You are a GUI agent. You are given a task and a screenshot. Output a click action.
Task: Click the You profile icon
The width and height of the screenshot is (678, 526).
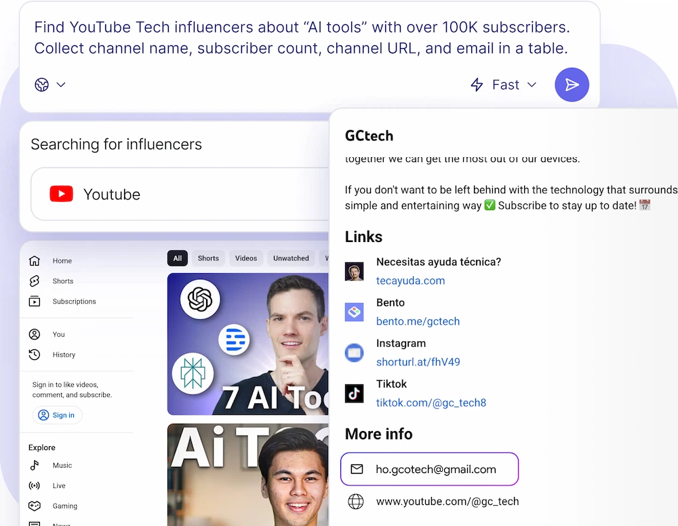pos(35,334)
